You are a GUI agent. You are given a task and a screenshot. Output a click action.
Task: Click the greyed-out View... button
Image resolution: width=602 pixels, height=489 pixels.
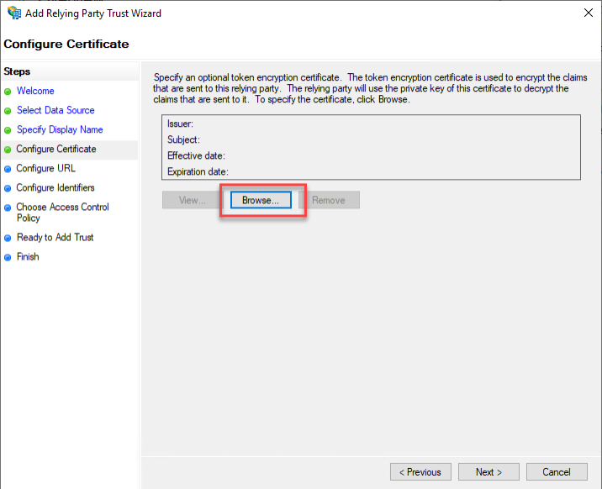click(193, 200)
